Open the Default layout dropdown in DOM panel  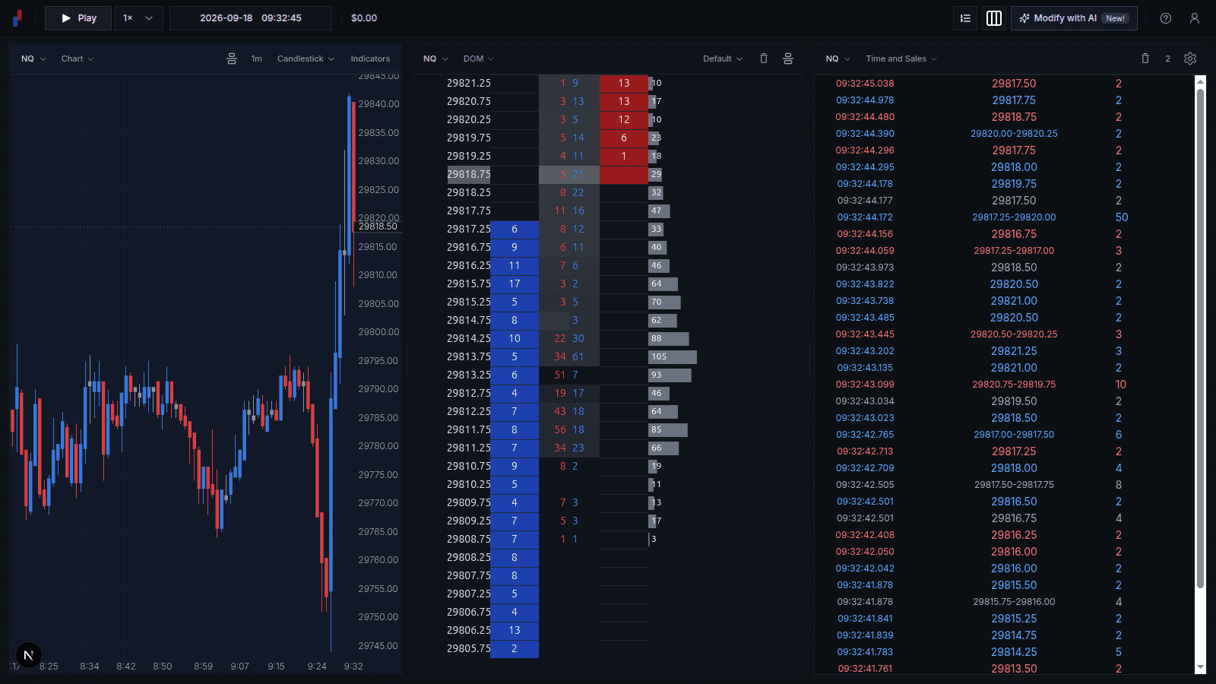723,59
